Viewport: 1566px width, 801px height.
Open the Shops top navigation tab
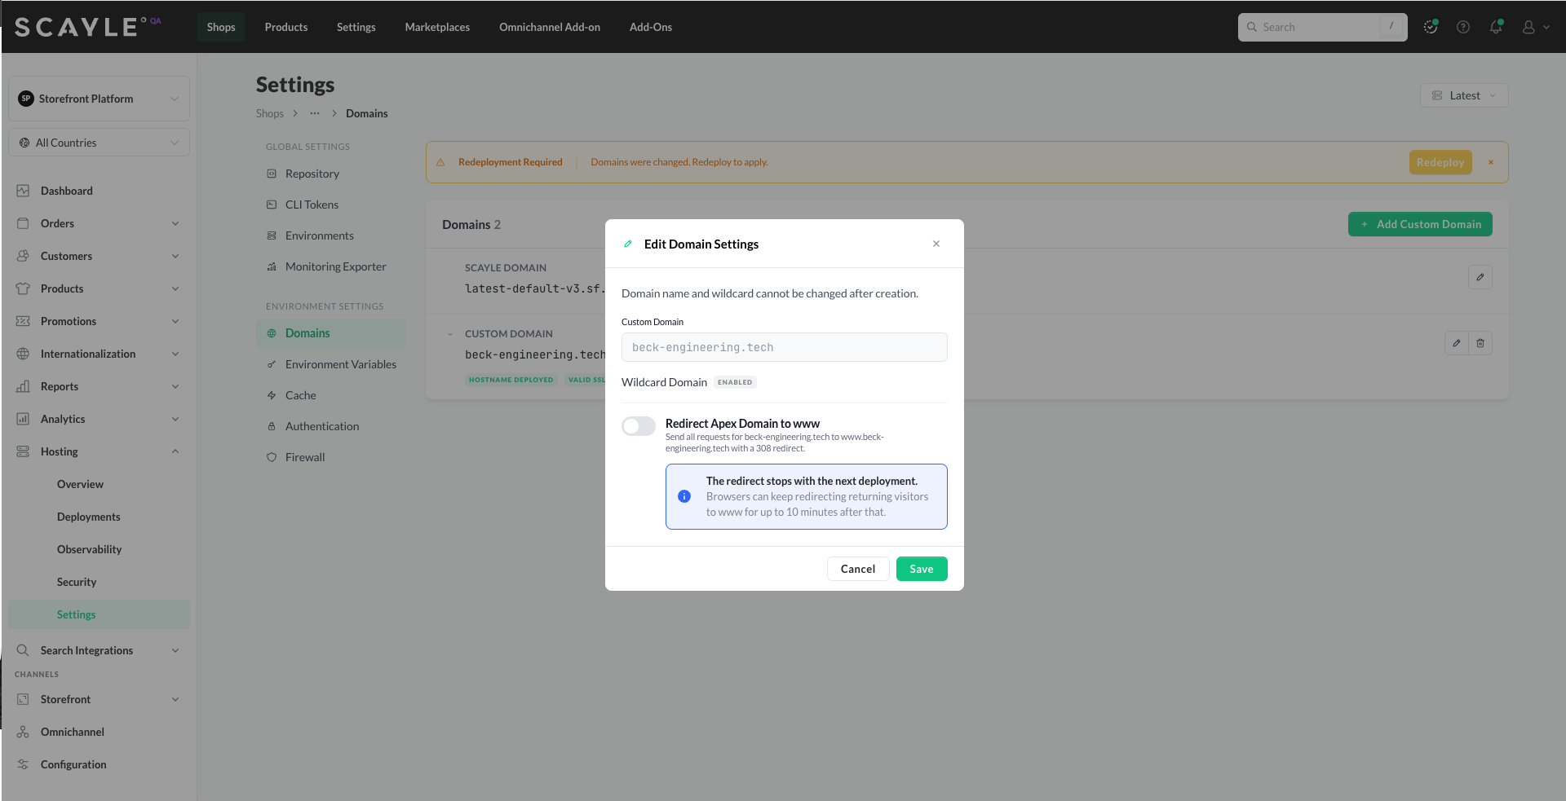point(221,27)
